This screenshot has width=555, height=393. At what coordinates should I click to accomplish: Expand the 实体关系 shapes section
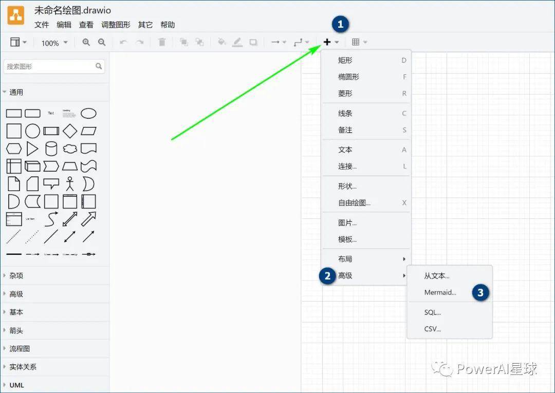pos(55,367)
